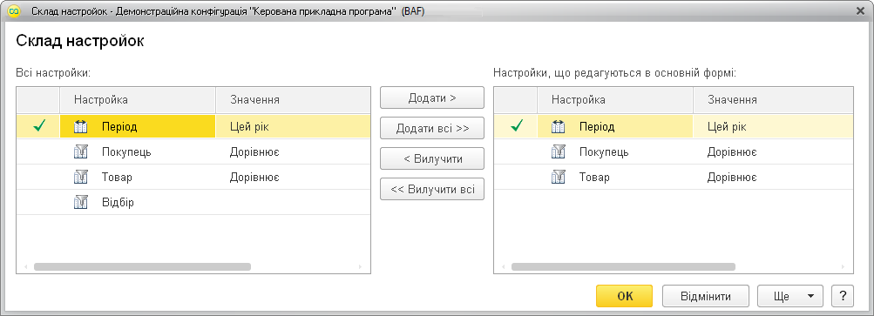Click the Покупець filter icon in right list
The height and width of the screenshot is (316, 874).
pyautogui.click(x=558, y=151)
